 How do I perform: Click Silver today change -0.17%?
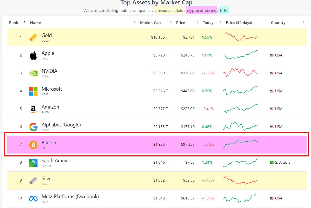tap(208, 180)
